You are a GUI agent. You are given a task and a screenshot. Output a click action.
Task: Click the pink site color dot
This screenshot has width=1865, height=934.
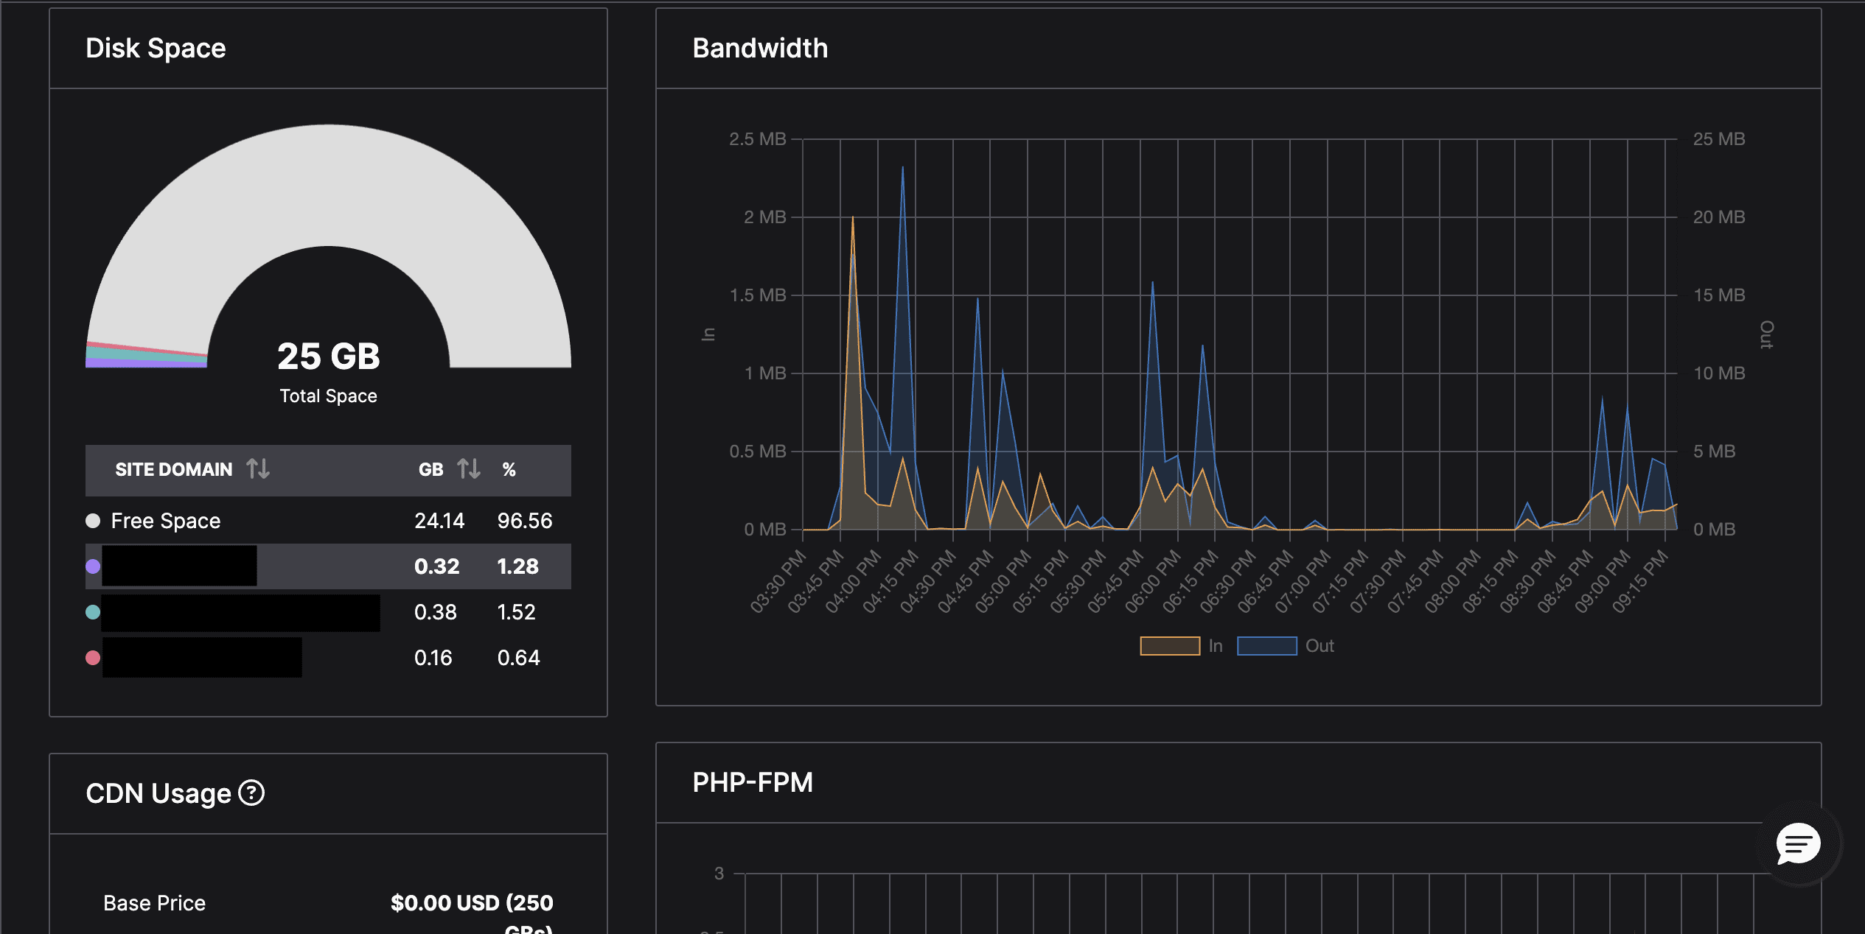[x=93, y=658]
